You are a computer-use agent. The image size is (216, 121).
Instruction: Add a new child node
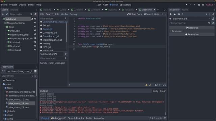click(3, 14)
